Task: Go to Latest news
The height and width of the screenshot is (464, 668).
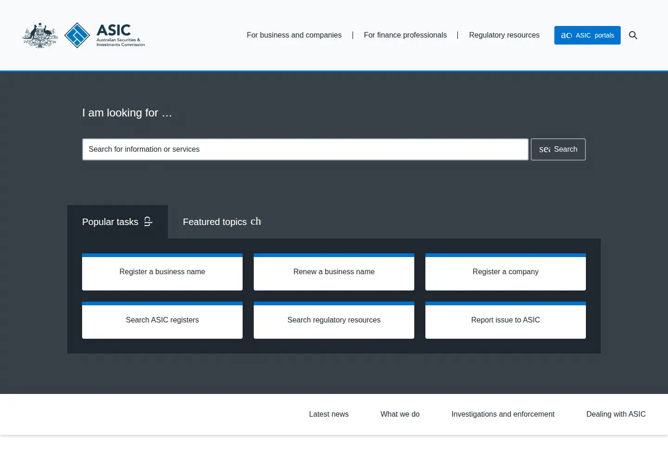Action: tap(329, 414)
